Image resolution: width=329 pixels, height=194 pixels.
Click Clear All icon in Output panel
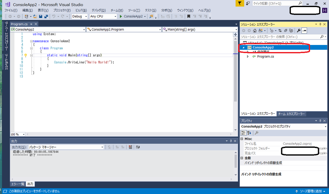pos(130,147)
